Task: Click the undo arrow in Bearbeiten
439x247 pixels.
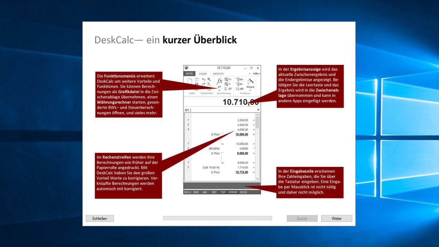Action: (203, 79)
